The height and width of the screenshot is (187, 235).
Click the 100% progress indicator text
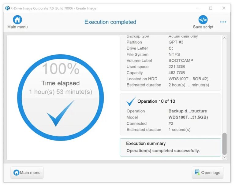tap(60, 69)
